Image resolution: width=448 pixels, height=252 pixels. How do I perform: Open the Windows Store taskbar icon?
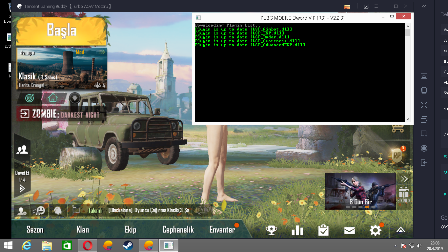pos(67,245)
